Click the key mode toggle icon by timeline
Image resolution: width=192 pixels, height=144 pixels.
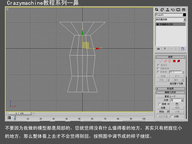[9, 118]
